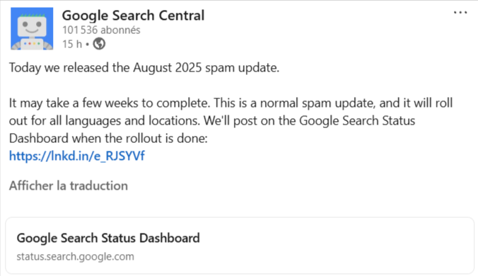Open the three-dot post options menu
The height and width of the screenshot is (276, 478).
point(460,13)
